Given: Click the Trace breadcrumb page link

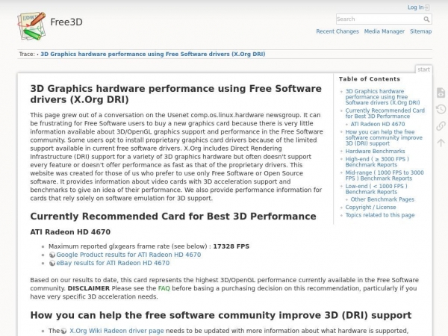Looking at the screenshot, I should tap(153, 54).
